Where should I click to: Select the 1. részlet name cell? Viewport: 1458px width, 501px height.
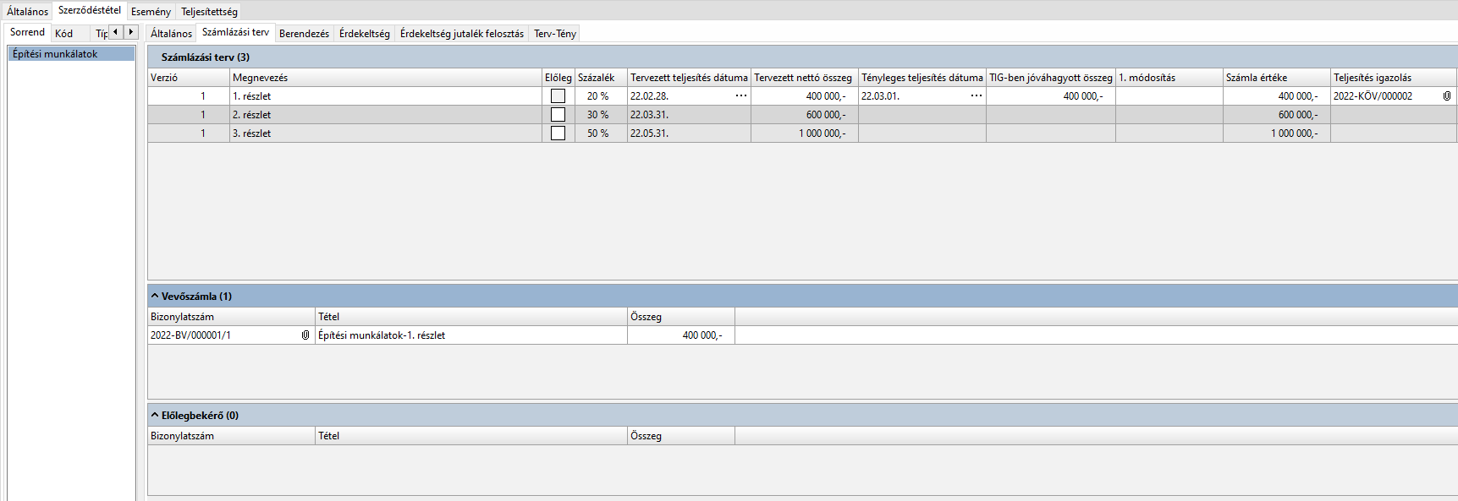pos(386,96)
